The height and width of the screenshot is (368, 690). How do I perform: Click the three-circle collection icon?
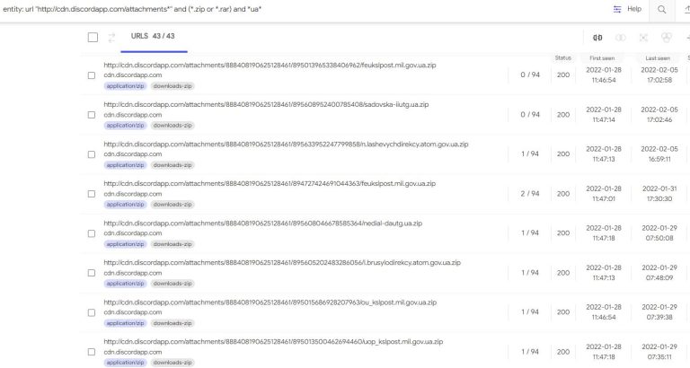(667, 38)
